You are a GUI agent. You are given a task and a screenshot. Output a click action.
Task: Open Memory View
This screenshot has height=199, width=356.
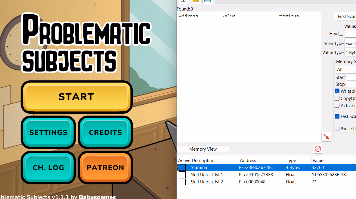(203, 149)
